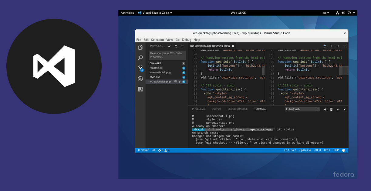371x191 pixels.
Task: Click the right editor minimap scroll slider
Action: coord(344,71)
